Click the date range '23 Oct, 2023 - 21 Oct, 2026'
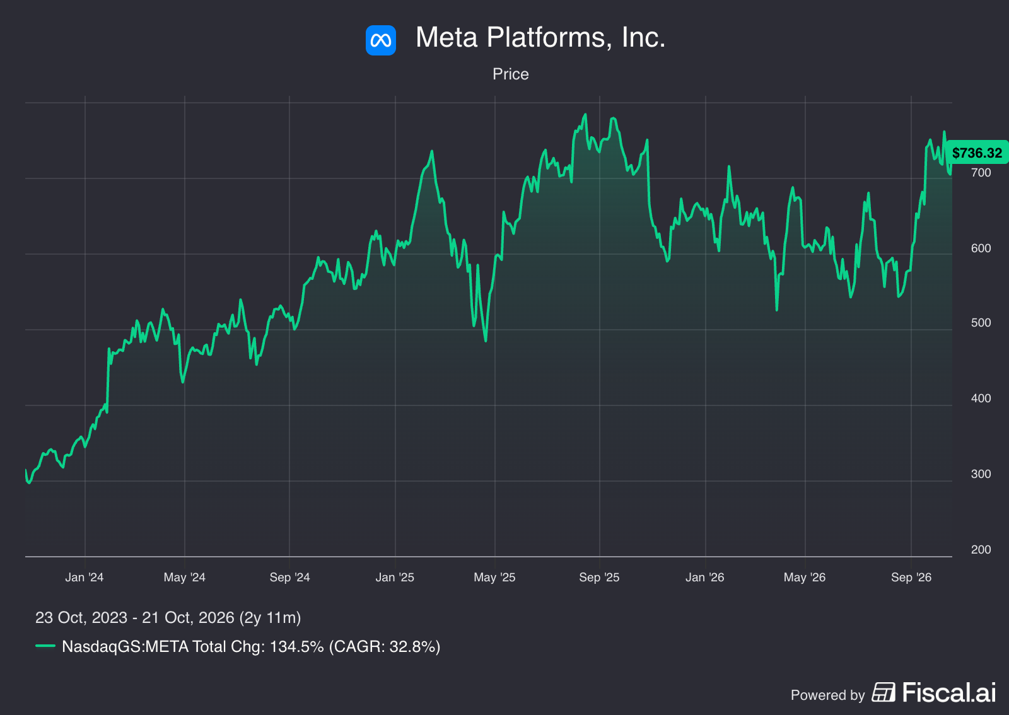The height and width of the screenshot is (715, 1009). point(135,617)
